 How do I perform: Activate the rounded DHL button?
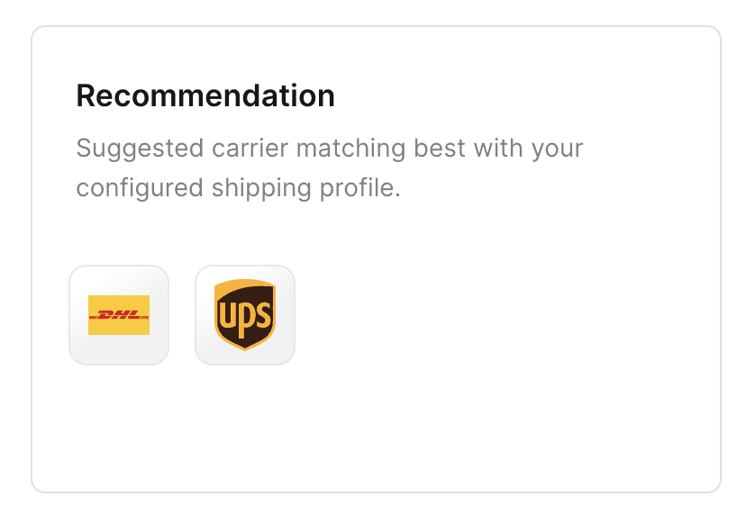click(x=119, y=315)
